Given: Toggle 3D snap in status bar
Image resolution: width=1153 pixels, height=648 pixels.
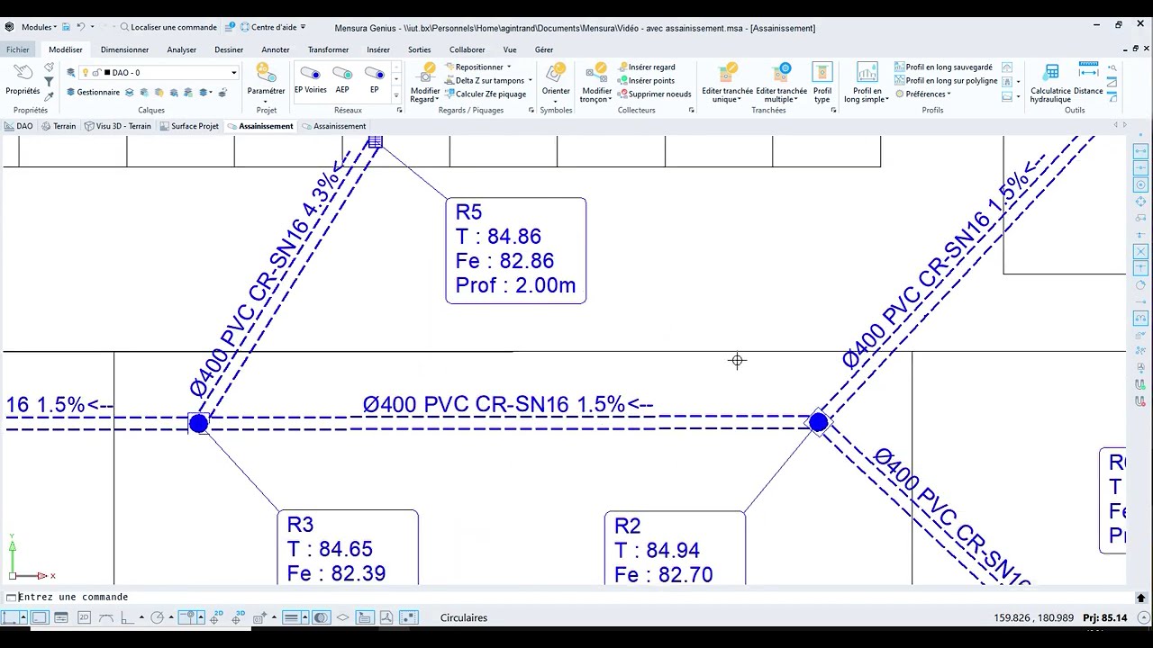Looking at the screenshot, I should click(239, 617).
